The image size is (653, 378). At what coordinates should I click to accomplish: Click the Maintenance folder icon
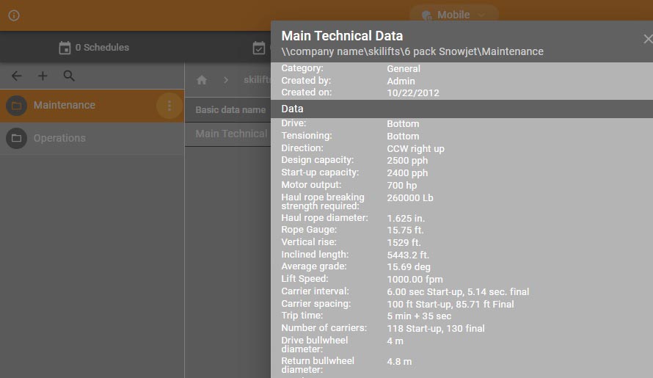tap(16, 106)
